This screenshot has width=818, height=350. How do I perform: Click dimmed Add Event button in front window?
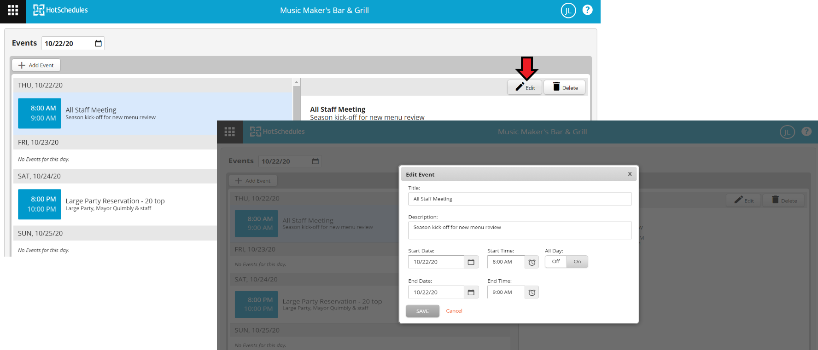pyautogui.click(x=253, y=180)
